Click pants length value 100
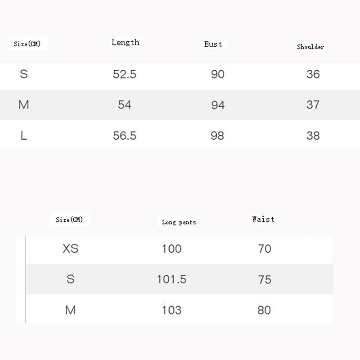The image size is (360, 360). 171,248
